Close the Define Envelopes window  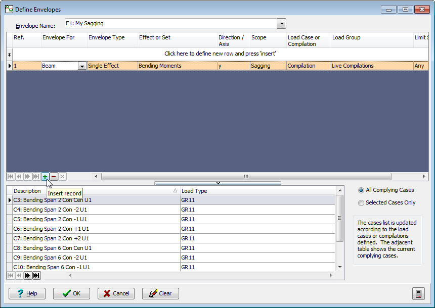pos(422,10)
